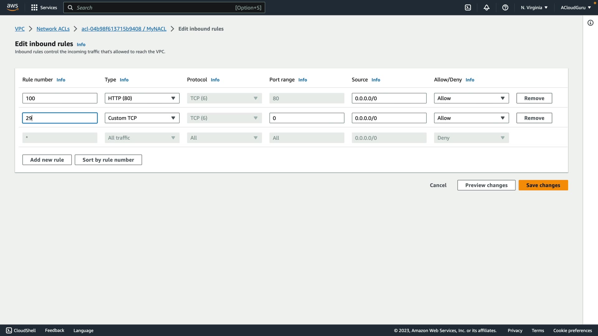Image resolution: width=598 pixels, height=336 pixels.
Task: Click Save changes button
Action: tap(543, 185)
